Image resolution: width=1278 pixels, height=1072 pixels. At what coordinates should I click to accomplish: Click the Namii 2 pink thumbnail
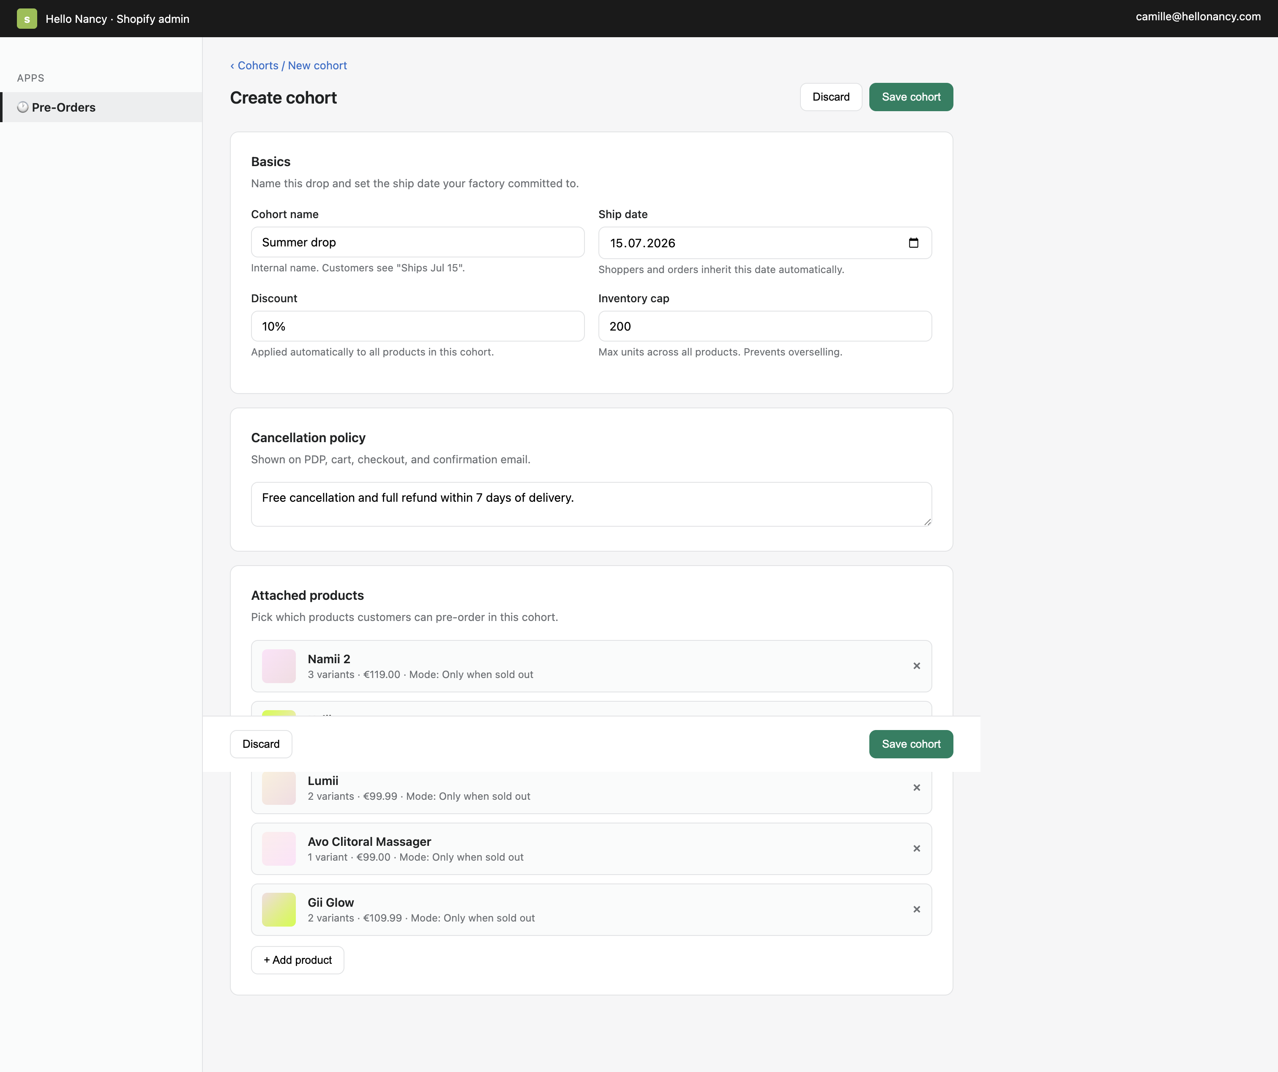[x=279, y=666]
